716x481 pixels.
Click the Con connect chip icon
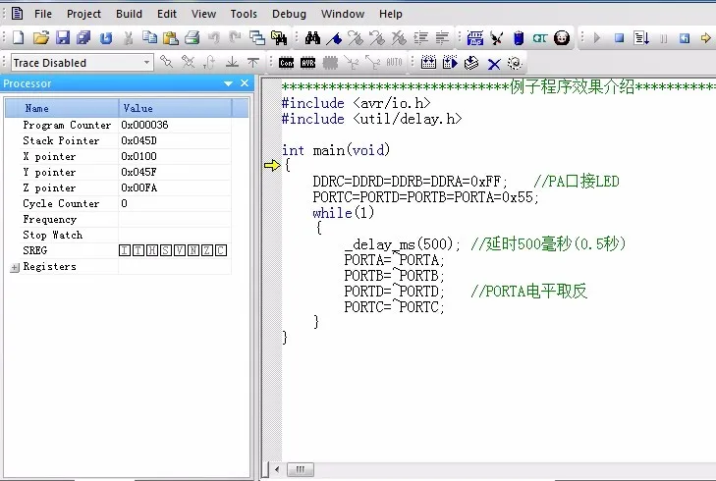pos(287,63)
